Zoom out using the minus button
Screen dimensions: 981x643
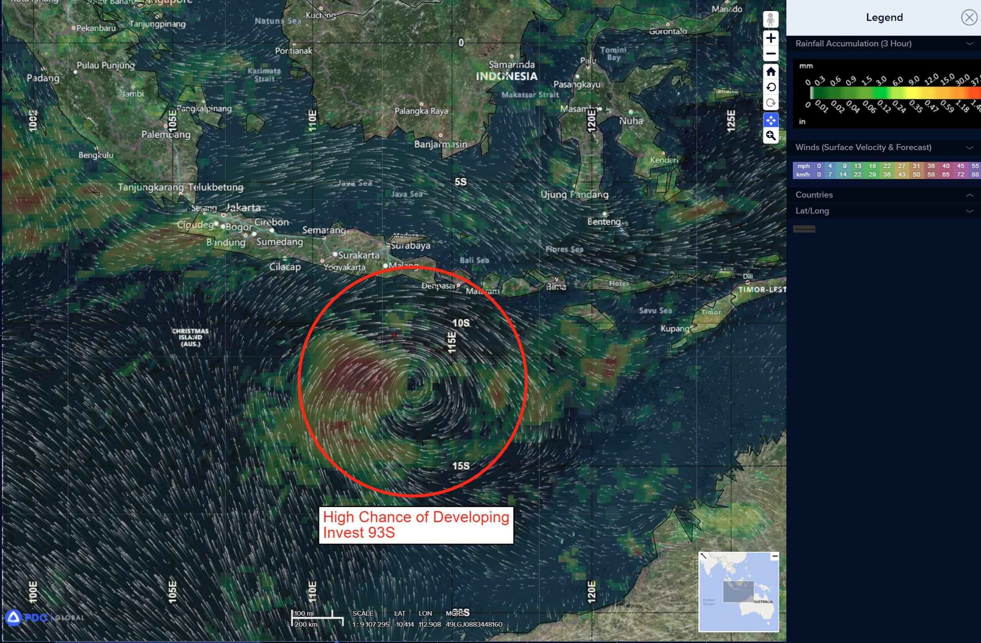(x=770, y=54)
